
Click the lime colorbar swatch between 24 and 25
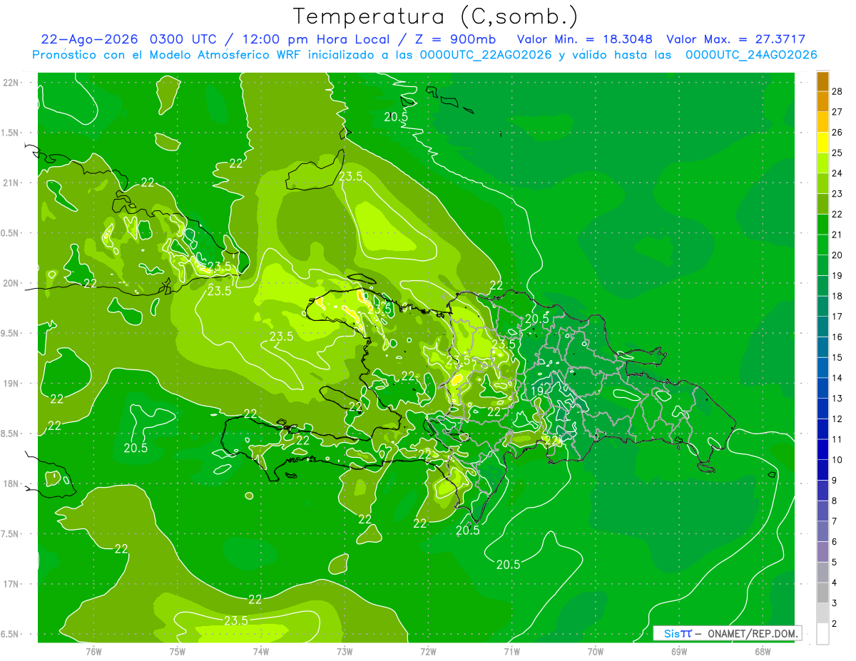pos(822,163)
